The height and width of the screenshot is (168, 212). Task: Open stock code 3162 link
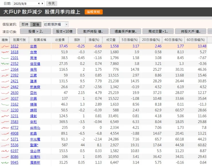(x=14, y=104)
